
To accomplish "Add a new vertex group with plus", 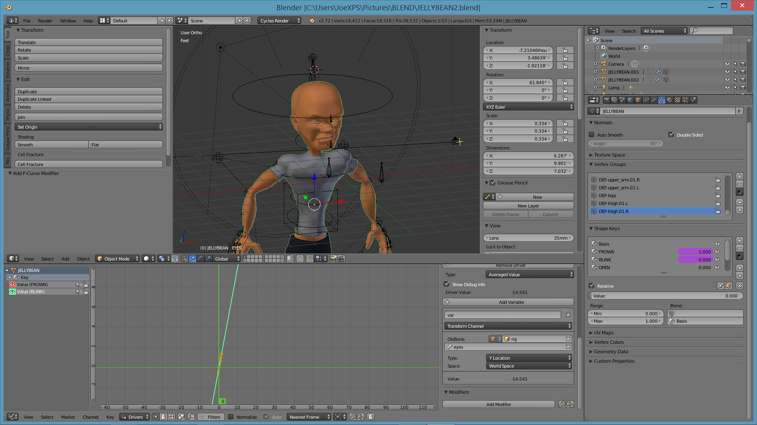I will 740,176.
